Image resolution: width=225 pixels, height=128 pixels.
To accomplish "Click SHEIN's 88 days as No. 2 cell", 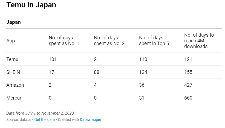I will (x=97, y=72).
